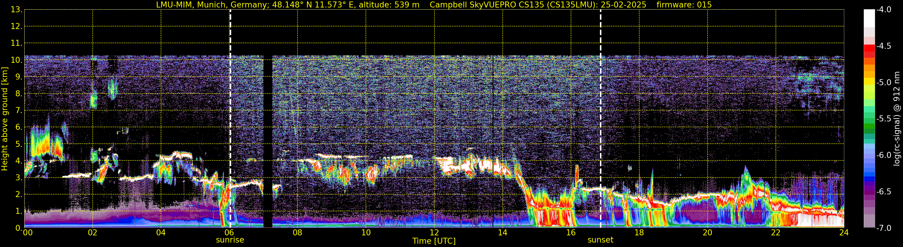This screenshot has height=247, width=903.
Task: Click the colorbar tick label '-7.0'
Action: point(883,228)
